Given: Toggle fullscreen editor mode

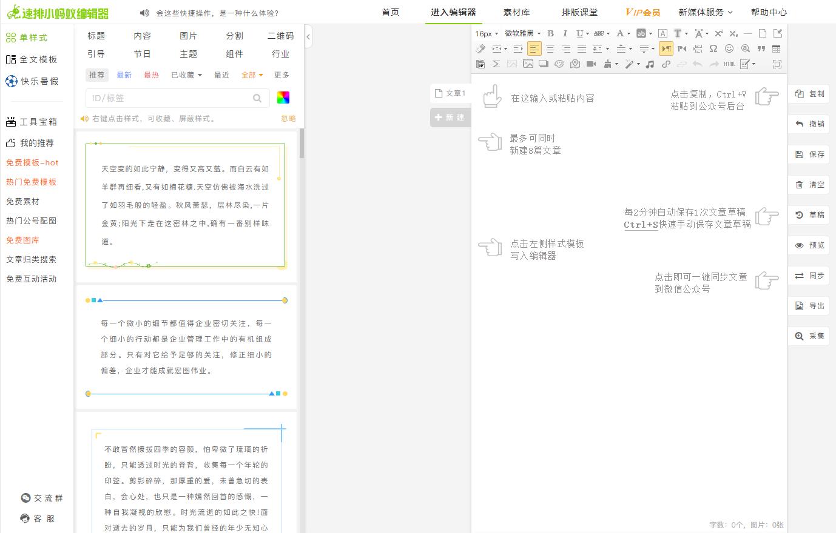Looking at the screenshot, I should [777, 64].
